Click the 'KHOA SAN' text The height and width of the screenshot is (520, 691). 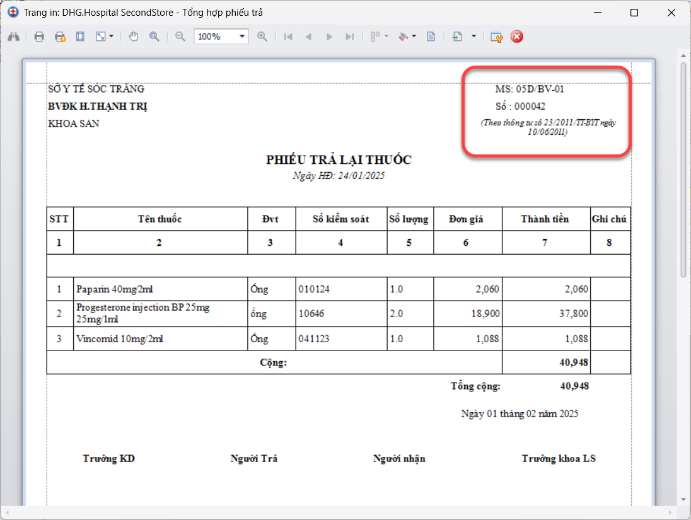tap(74, 124)
